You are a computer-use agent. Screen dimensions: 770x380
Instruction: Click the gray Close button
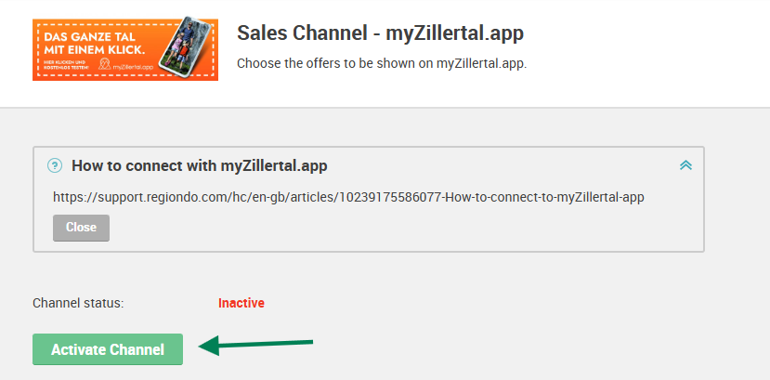pos(81,228)
